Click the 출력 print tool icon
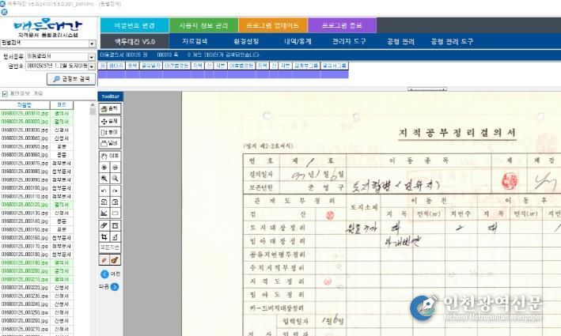The height and width of the screenshot is (336, 561). [110, 108]
